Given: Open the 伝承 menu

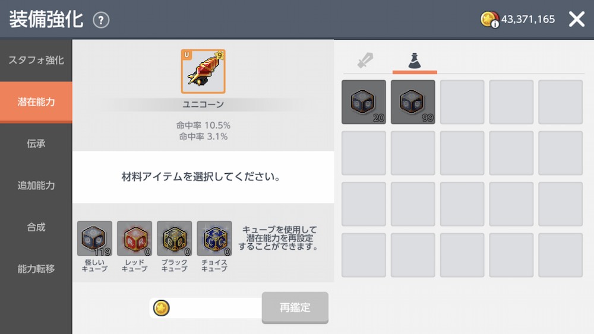Looking at the screenshot, I should click(36, 144).
